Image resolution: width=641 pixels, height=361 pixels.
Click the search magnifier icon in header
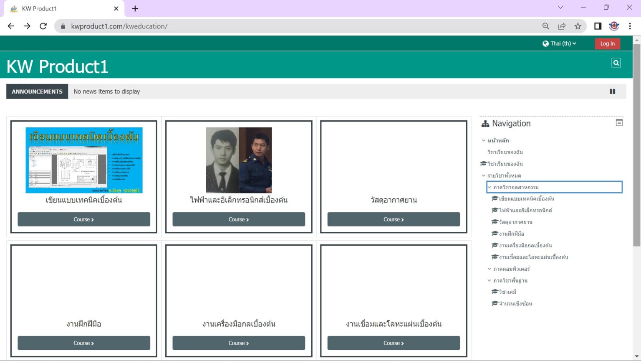coord(616,62)
